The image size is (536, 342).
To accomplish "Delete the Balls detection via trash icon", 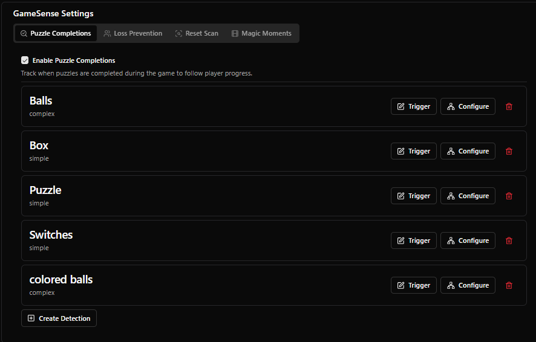I will pos(509,106).
